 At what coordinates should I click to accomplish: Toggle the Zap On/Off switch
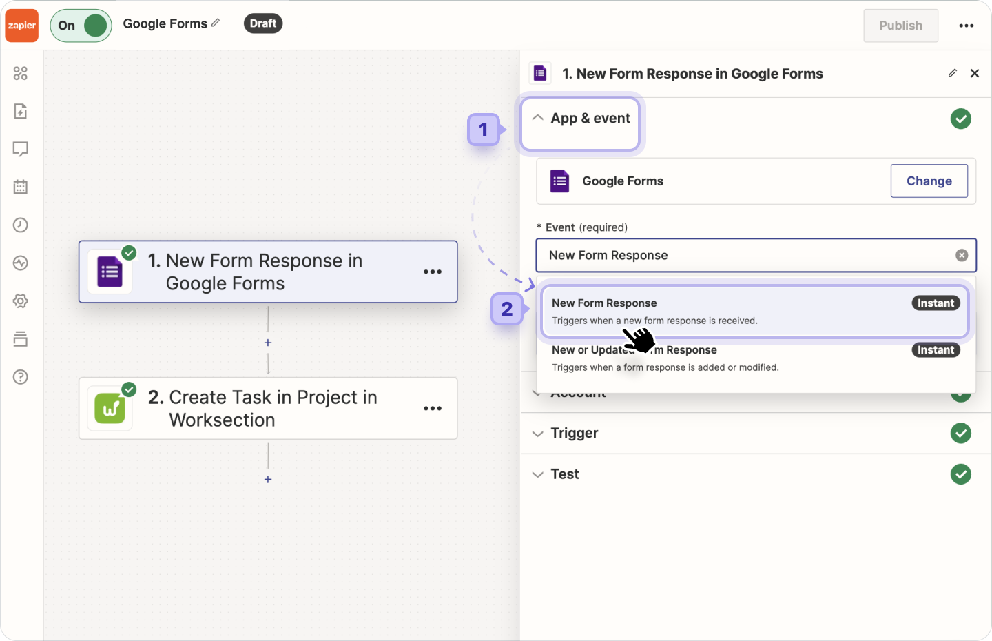pos(81,25)
